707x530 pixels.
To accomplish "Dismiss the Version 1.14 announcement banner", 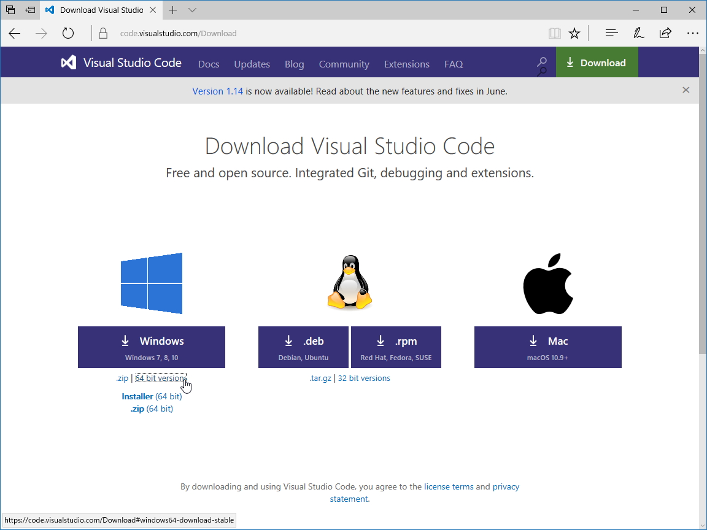I will [686, 90].
